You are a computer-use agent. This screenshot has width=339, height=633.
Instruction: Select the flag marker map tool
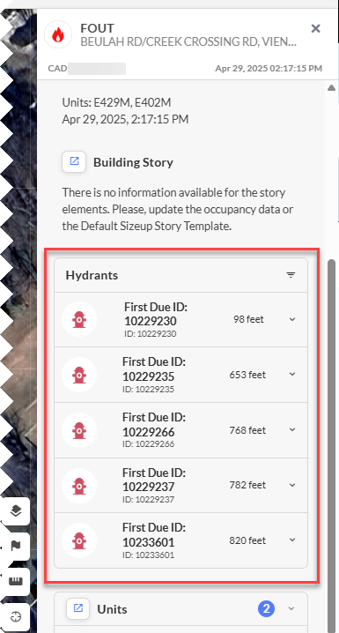(x=16, y=547)
